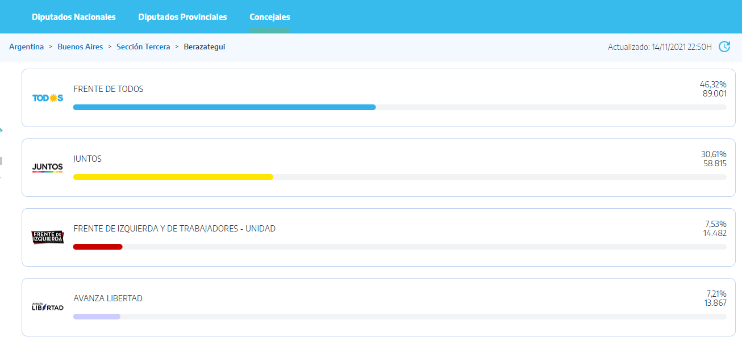This screenshot has height=341, width=742.
Task: Click the lavender Avanza Libertad progress bar
Action: [x=97, y=317]
